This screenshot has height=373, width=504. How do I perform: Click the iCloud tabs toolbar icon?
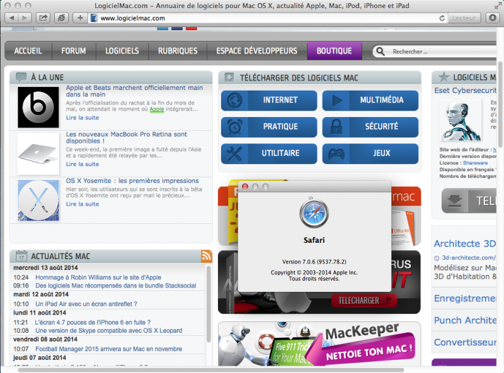[x=61, y=18]
